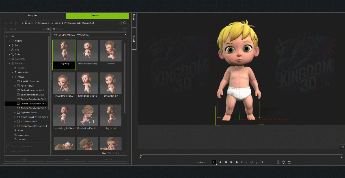The image size is (345, 178).
Task: Enable the Show Subfolder Items checkbox
Action: [x=7, y=146]
